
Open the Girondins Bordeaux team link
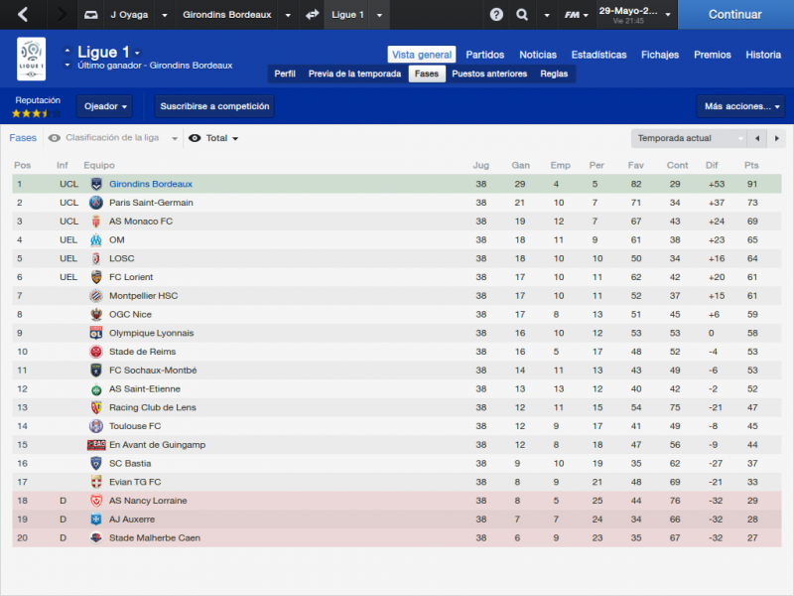click(151, 184)
